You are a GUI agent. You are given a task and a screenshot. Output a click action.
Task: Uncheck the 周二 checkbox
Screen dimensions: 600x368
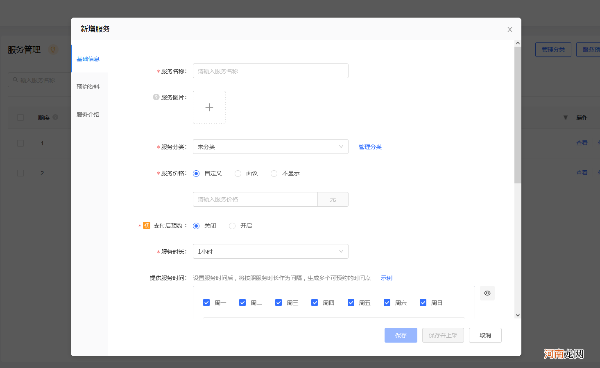pyautogui.click(x=242, y=303)
